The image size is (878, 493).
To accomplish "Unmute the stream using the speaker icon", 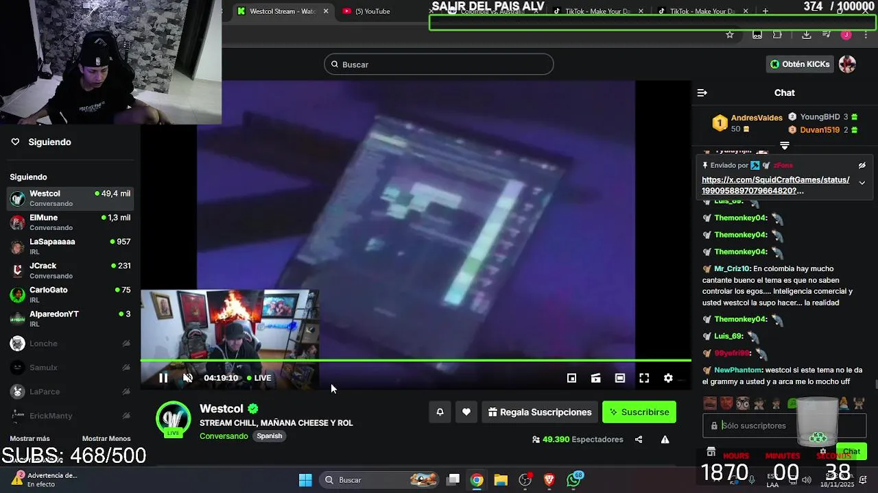I will click(188, 378).
